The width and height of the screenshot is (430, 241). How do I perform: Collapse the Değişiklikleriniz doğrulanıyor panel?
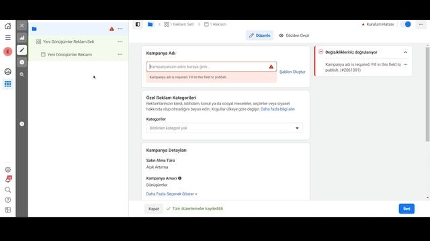[x=405, y=52]
